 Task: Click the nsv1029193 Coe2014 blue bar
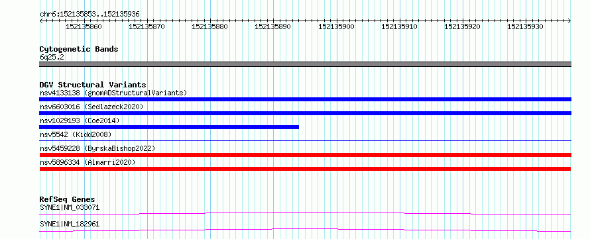coord(169,127)
